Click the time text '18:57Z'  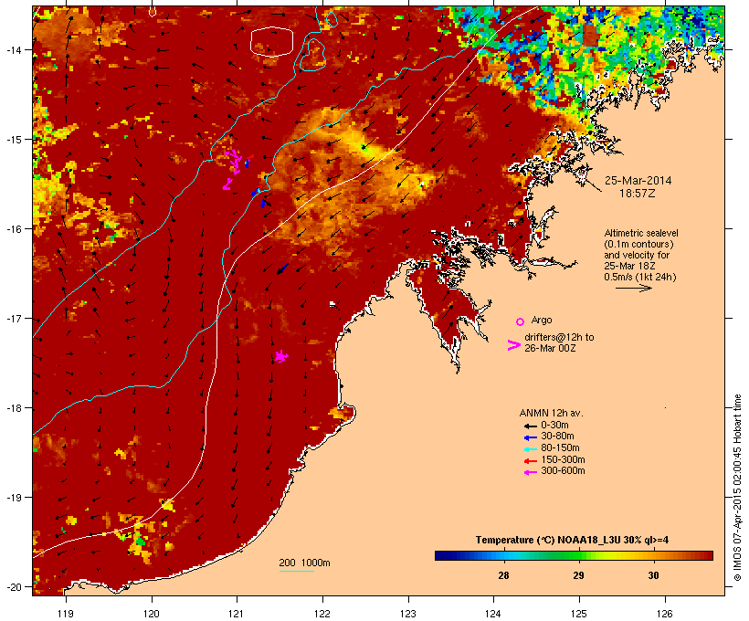(638, 194)
